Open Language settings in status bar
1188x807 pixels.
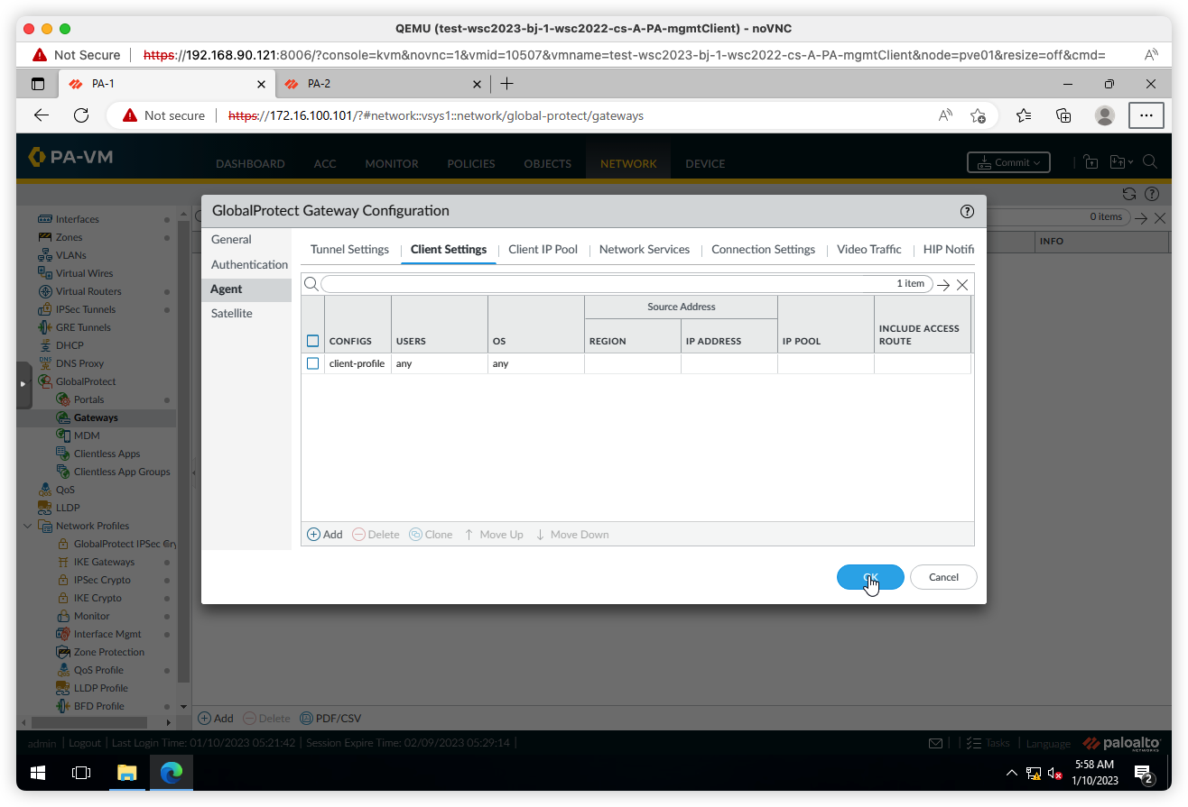(1048, 744)
